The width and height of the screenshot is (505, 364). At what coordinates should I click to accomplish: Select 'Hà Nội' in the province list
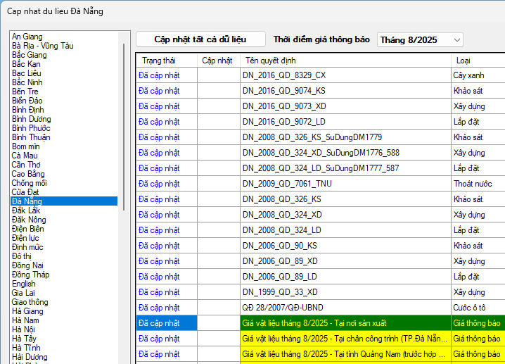[23, 329]
